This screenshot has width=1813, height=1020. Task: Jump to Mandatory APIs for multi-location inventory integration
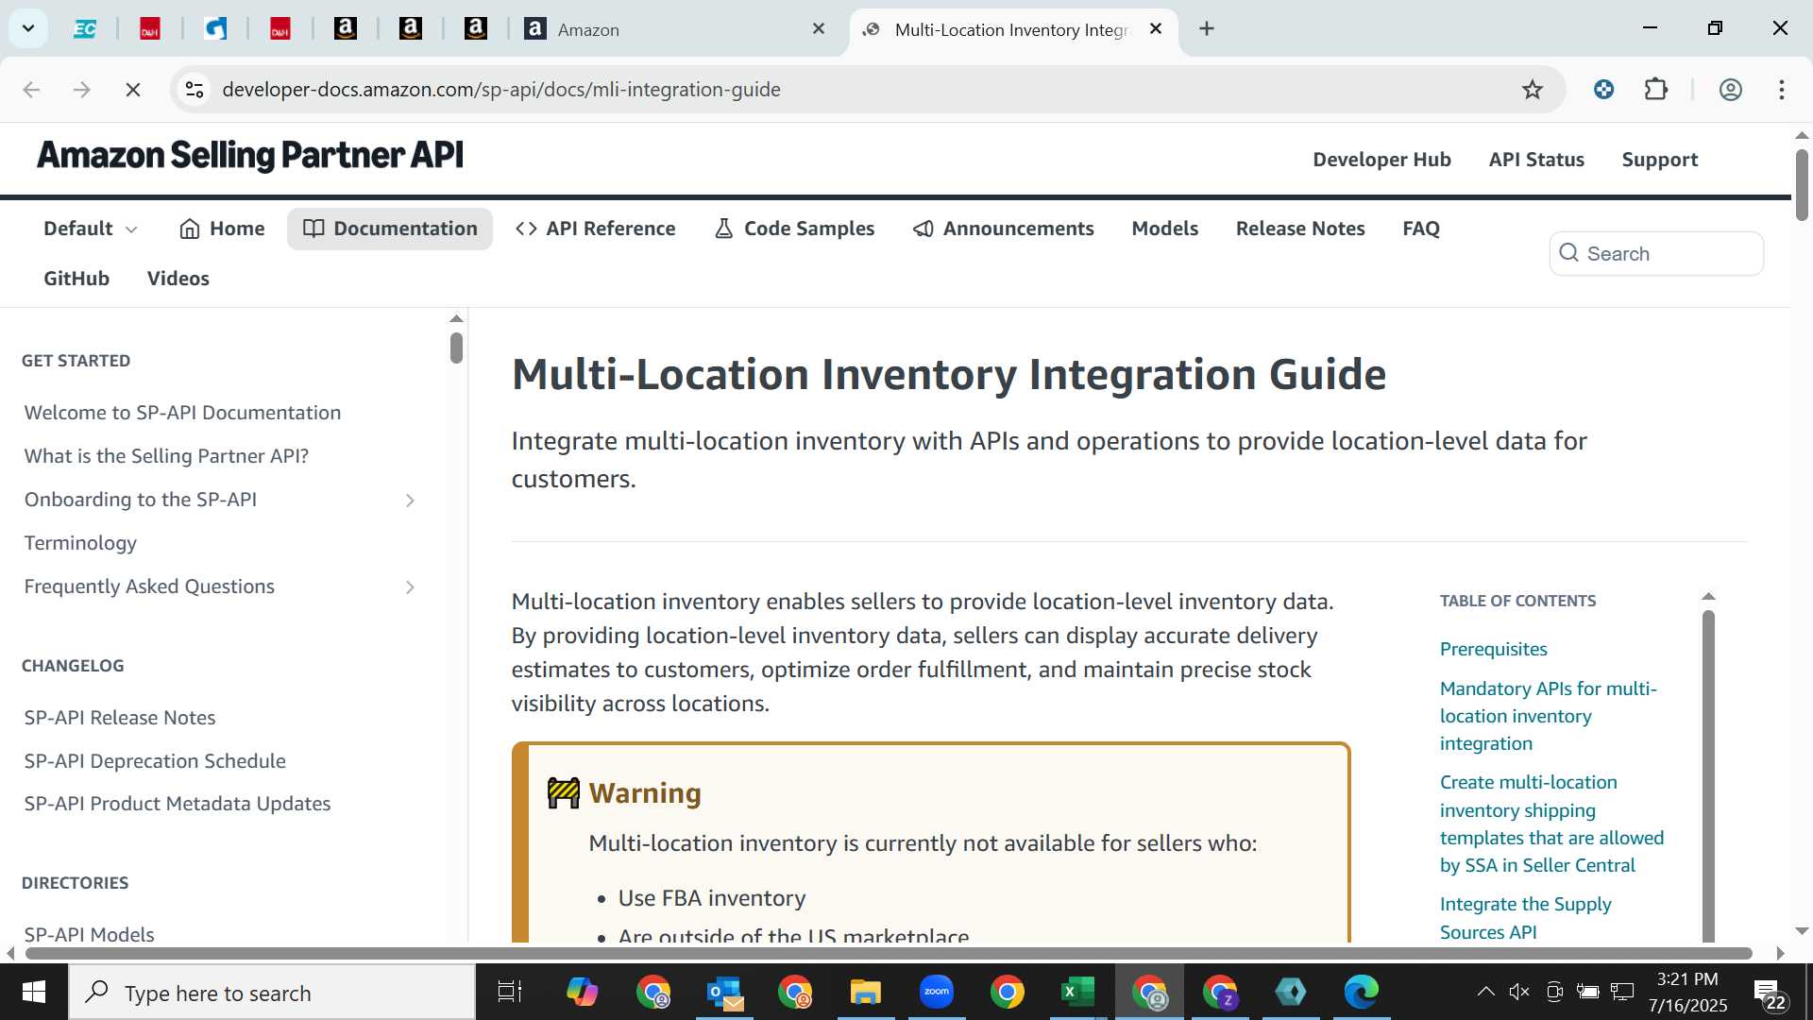1548,716
